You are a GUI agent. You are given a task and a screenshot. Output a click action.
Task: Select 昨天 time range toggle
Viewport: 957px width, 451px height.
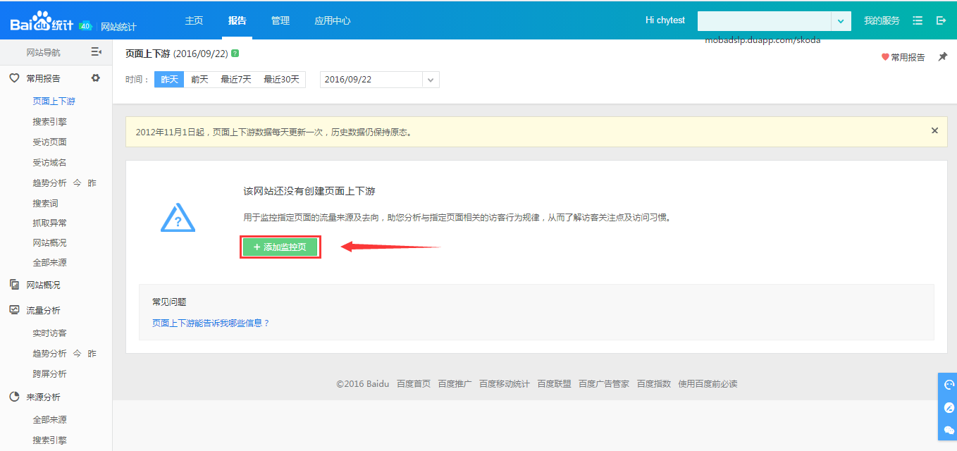coord(169,80)
